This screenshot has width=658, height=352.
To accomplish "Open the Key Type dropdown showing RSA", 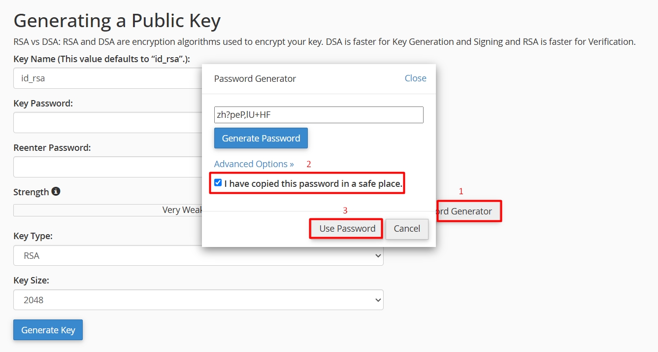I will (x=198, y=255).
